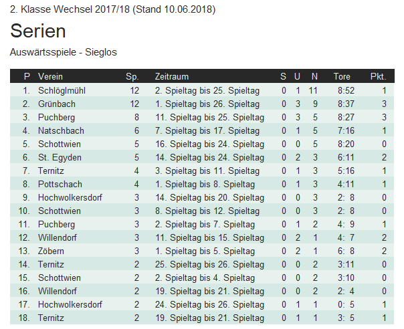Screen dimensions: 404x329
Task: Click the Zöbern club name
Action: [x=53, y=251]
